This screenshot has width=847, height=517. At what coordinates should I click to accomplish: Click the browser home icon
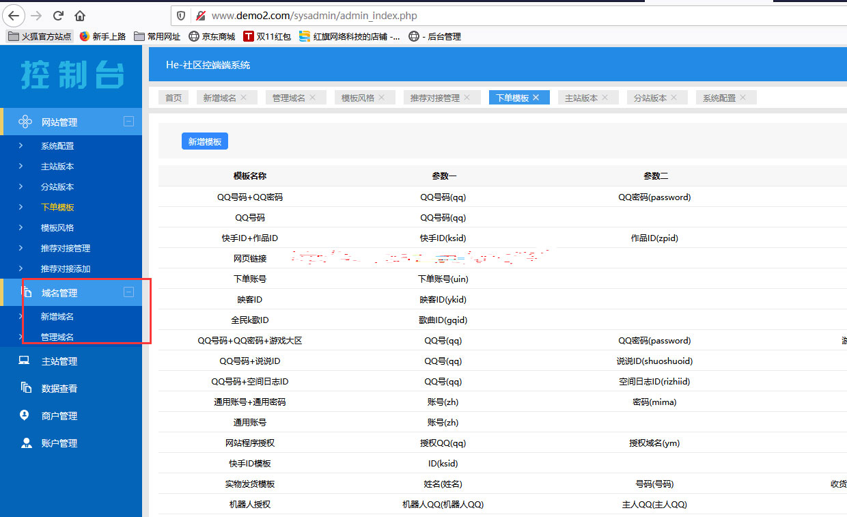point(80,15)
